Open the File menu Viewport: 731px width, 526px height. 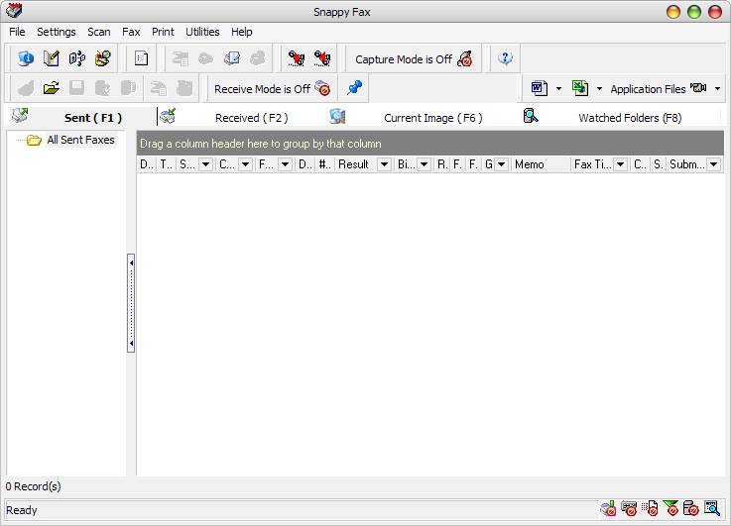coord(17,32)
